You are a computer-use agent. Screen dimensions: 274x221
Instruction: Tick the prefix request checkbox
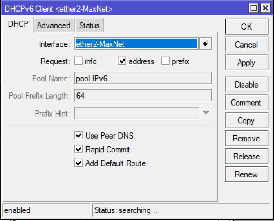165,61
